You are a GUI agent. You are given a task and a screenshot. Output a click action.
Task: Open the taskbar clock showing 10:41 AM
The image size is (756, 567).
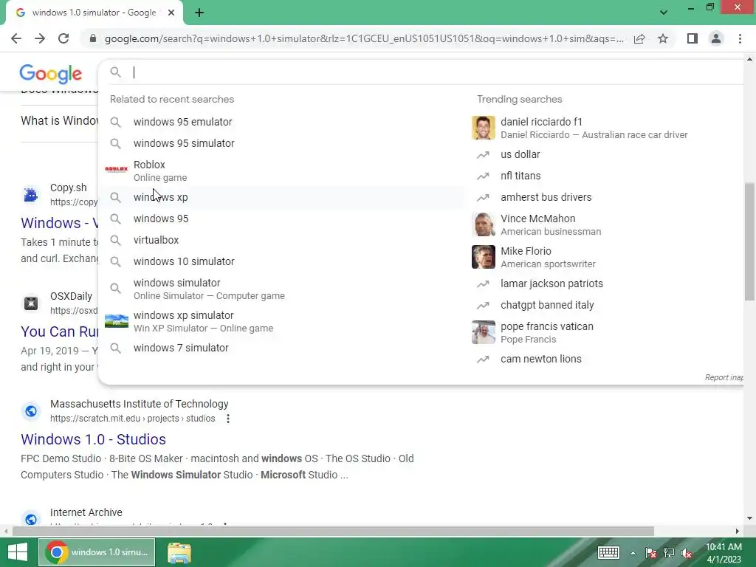coord(724,553)
